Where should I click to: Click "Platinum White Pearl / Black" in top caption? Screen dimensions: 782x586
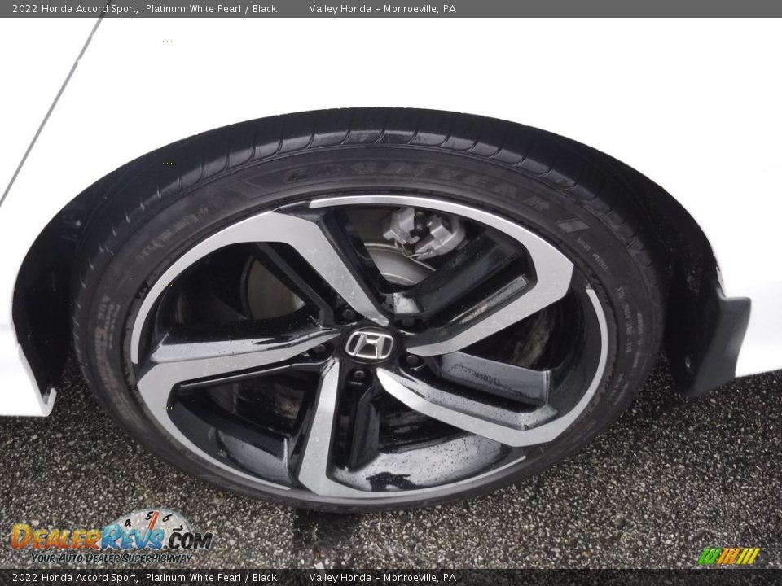[x=211, y=9]
